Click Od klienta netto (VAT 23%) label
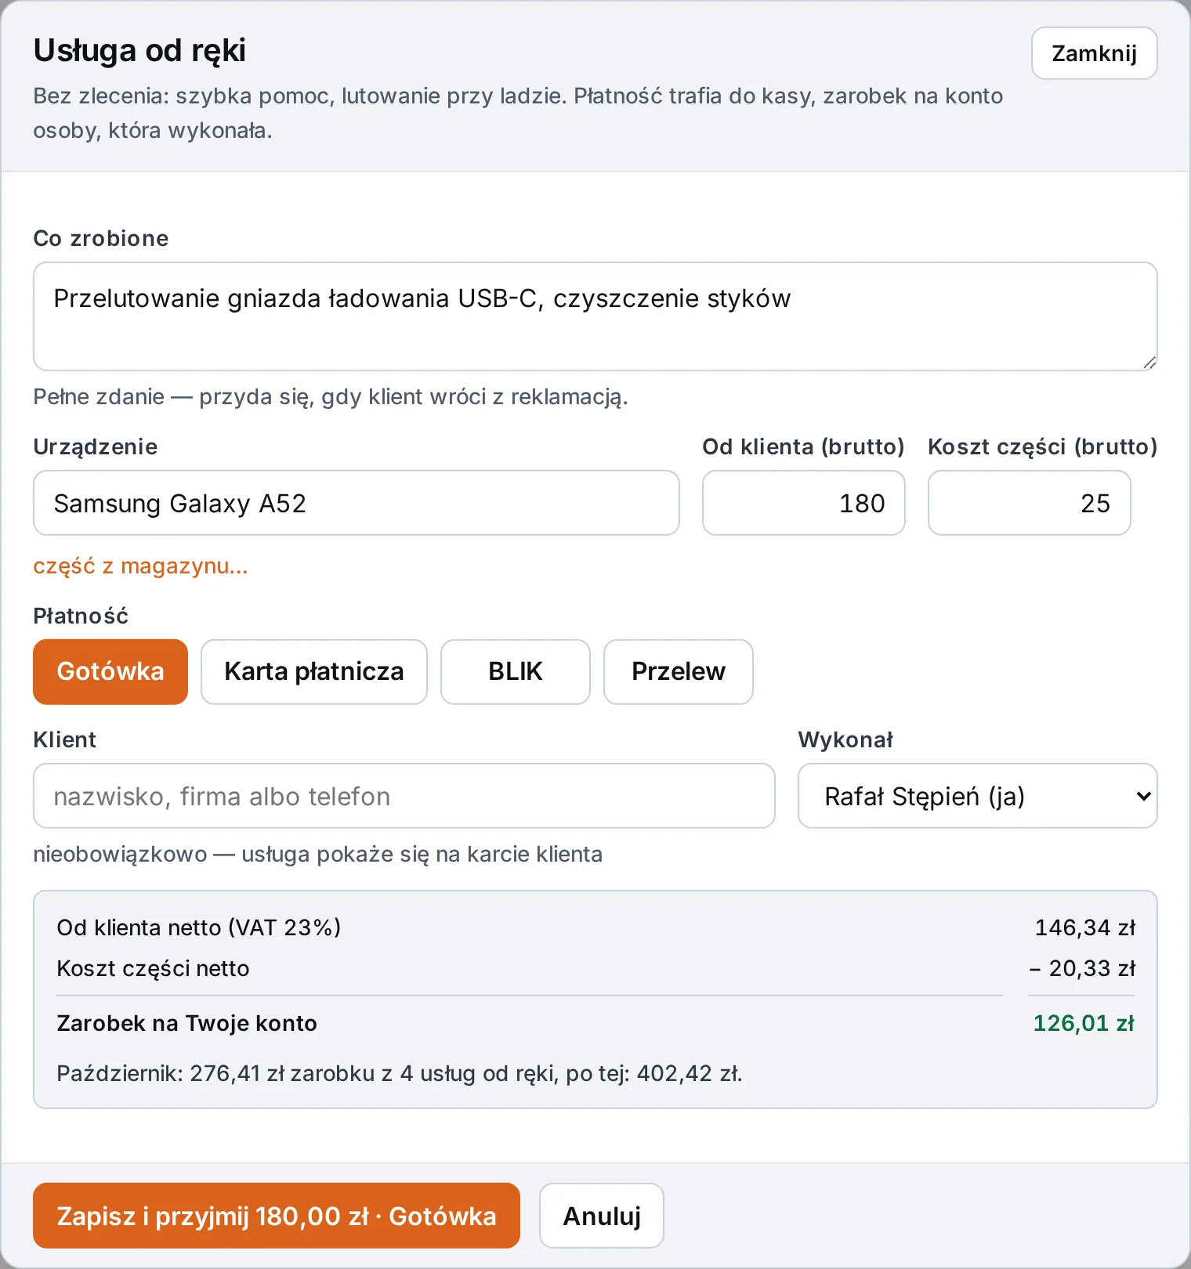Viewport: 1191px width, 1269px height. tap(199, 927)
